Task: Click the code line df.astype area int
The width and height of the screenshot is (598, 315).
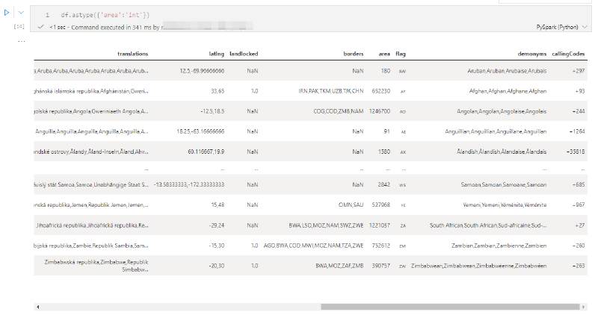Action: (105, 15)
